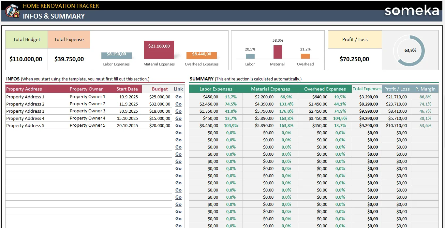Image resolution: width=445 pixels, height=228 pixels.
Task: Click the $3.290,00 total expenses cell
Action: [367, 97]
